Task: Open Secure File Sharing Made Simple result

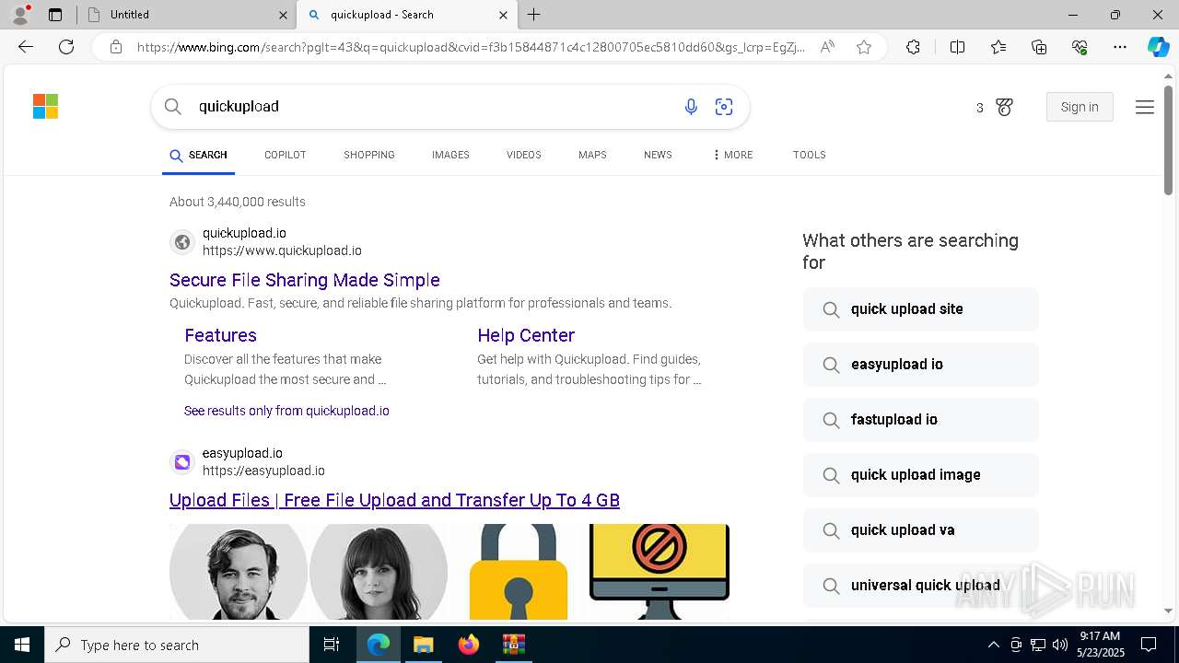Action: point(305,280)
